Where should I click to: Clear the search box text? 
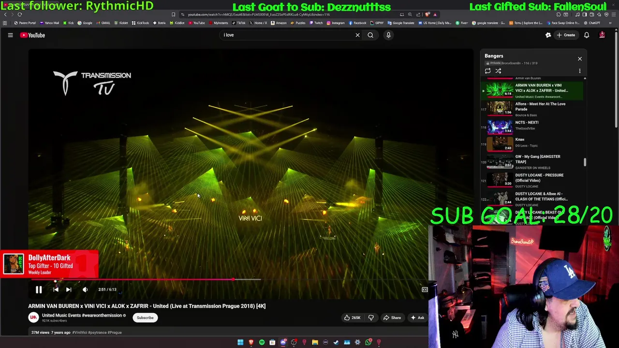[357, 35]
